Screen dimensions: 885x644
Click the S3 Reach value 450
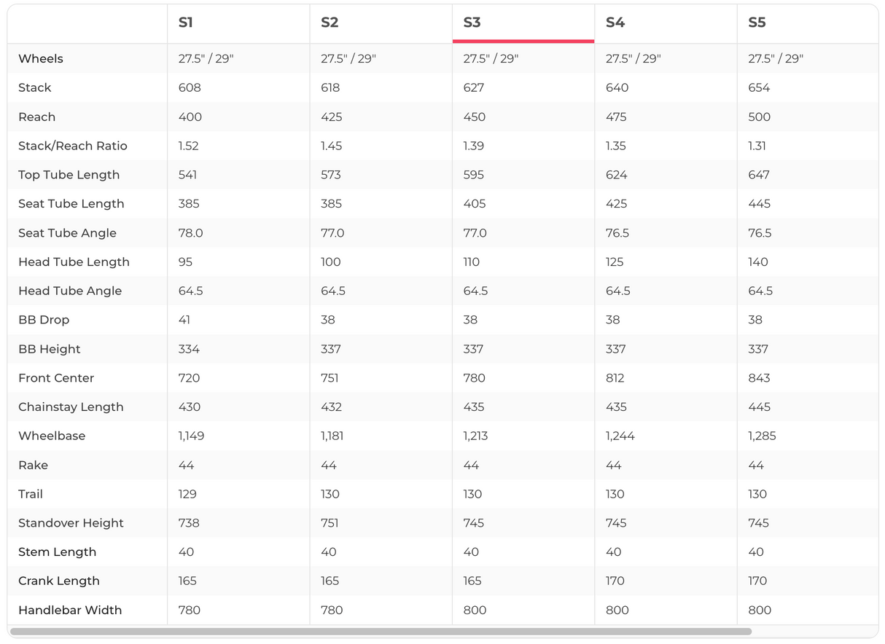point(474,117)
